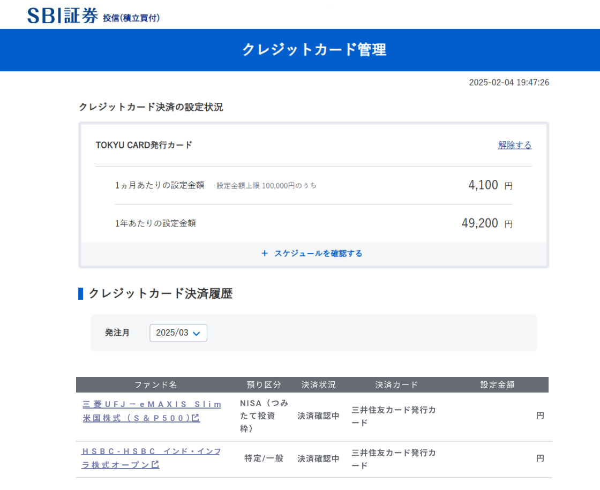Screen dimensions: 600x490
Task: Click the 特定/一般 cell
Action: pos(264,458)
